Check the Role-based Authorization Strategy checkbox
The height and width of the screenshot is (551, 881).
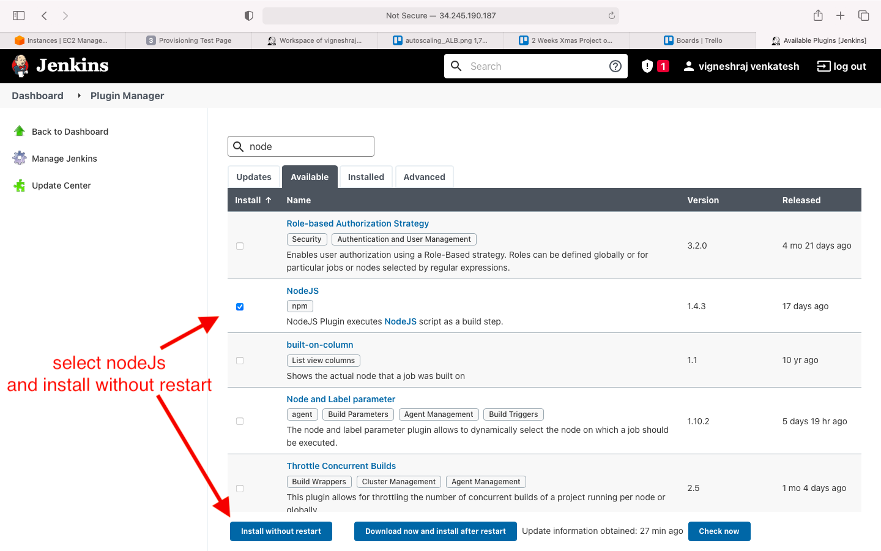(x=240, y=246)
